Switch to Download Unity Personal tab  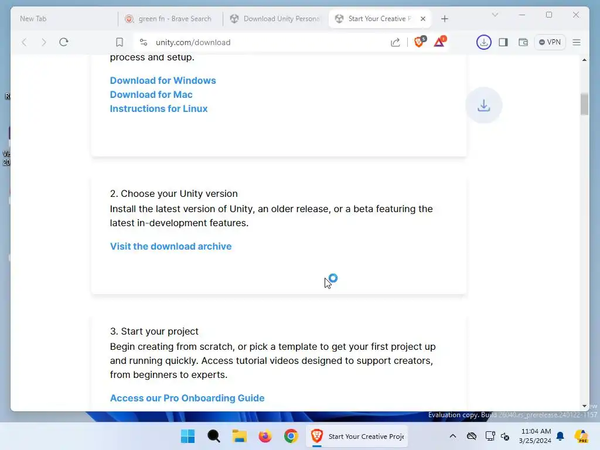(275, 19)
